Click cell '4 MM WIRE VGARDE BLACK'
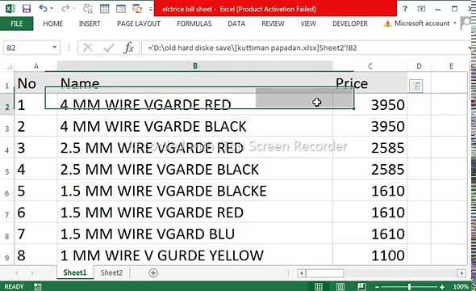Screen dimensions: 476x291 (x=195, y=126)
